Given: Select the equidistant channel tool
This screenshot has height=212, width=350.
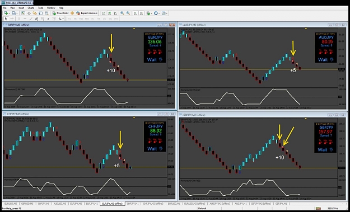Looking at the screenshot, I should [x=36, y=19].
